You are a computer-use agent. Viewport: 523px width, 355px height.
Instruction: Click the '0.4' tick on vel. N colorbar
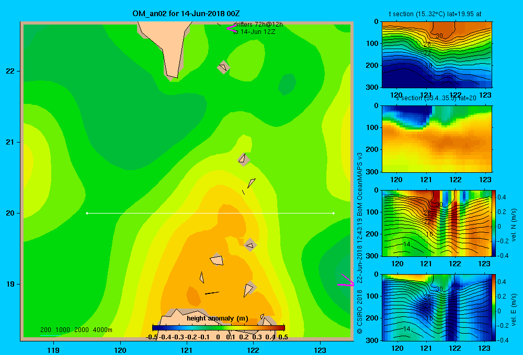pos(502,197)
